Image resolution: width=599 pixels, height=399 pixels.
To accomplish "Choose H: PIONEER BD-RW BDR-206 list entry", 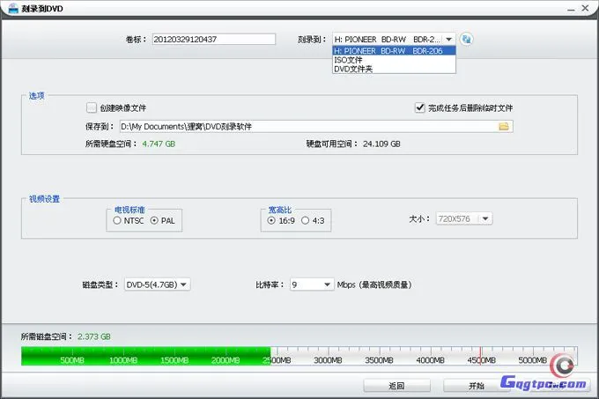I will pyautogui.click(x=393, y=51).
